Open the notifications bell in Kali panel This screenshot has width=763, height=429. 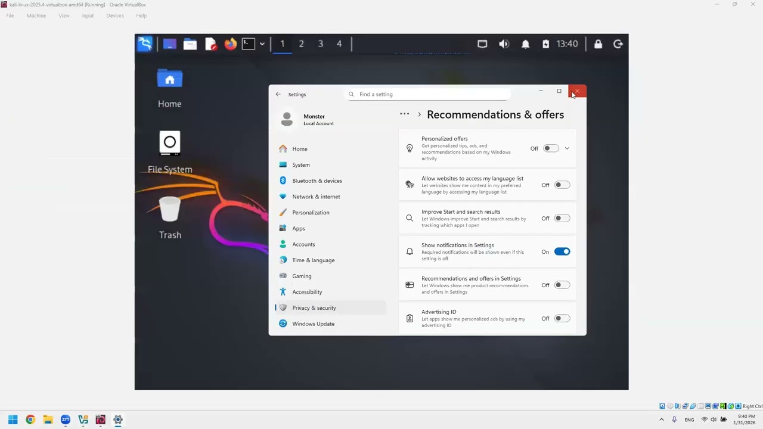click(x=525, y=43)
